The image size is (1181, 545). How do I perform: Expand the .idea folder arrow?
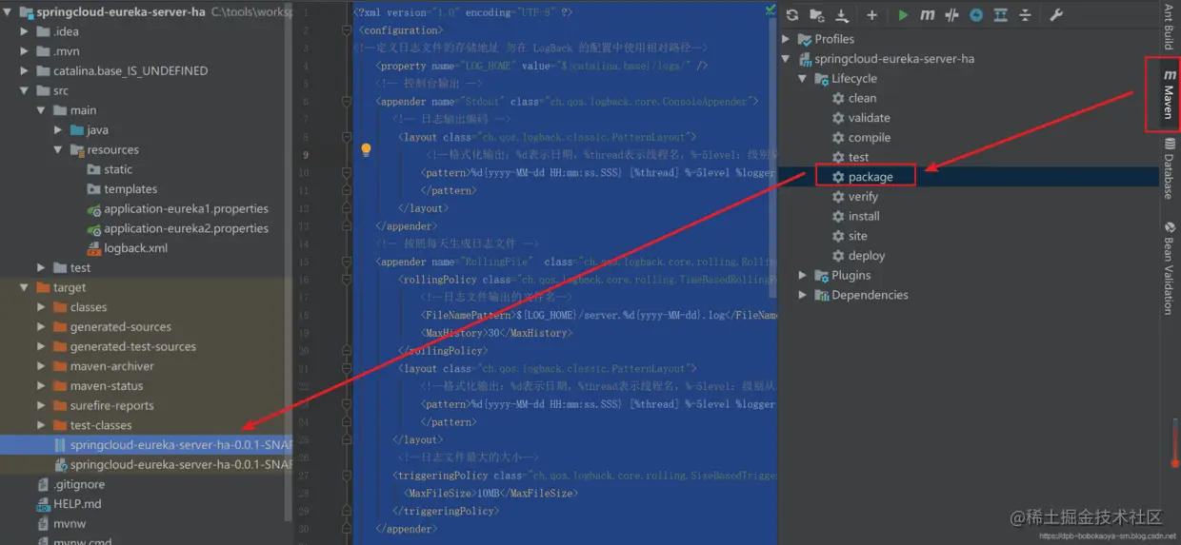[x=25, y=31]
